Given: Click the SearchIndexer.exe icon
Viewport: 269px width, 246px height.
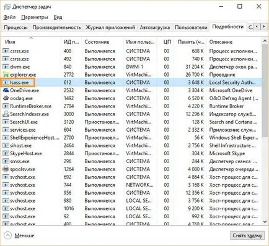Looking at the screenshot, I should pos(6,114).
